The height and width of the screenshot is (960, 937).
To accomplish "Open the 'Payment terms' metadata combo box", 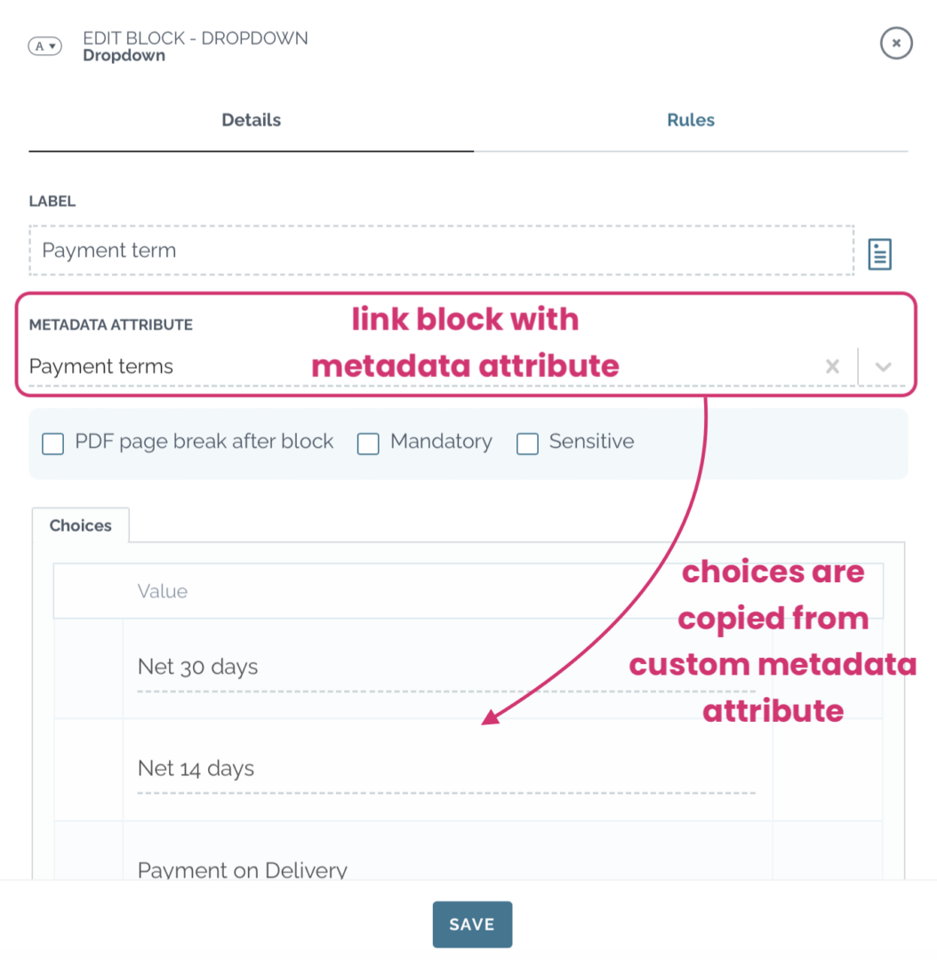I will [x=356, y=366].
